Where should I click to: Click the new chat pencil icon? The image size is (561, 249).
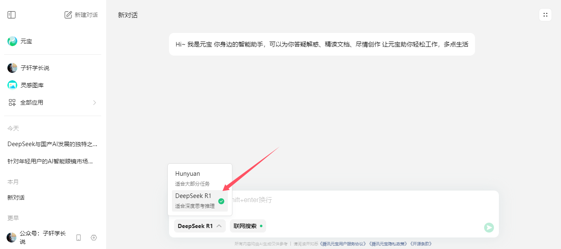pyautogui.click(x=68, y=15)
